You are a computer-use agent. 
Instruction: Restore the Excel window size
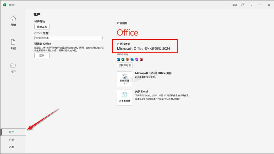point(269,5)
